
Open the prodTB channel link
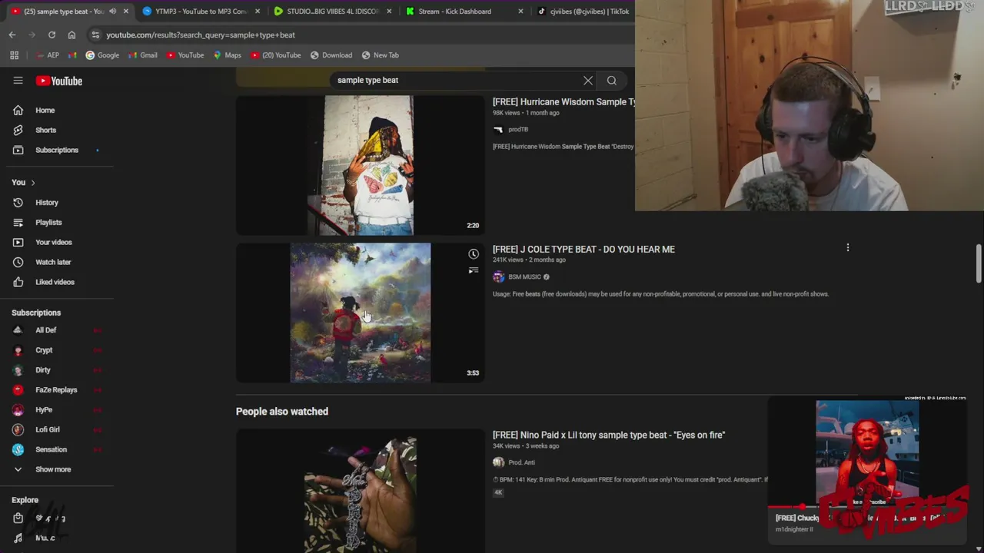[x=518, y=130]
